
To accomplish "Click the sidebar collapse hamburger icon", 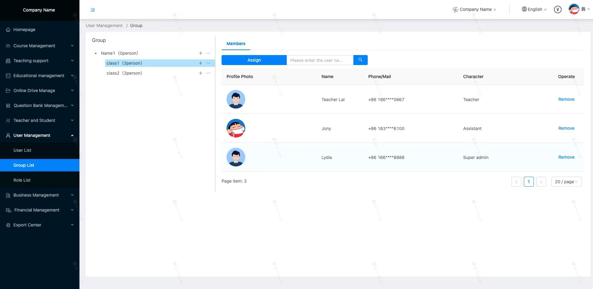I will click(93, 10).
